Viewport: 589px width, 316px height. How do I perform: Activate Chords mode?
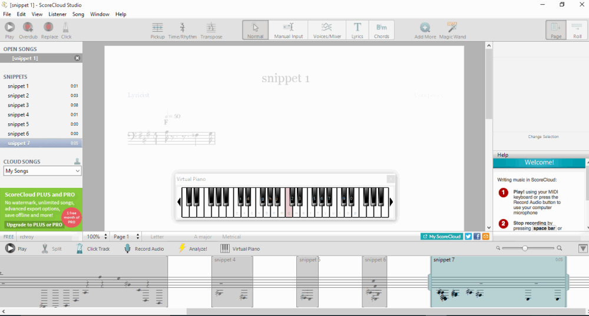382,30
